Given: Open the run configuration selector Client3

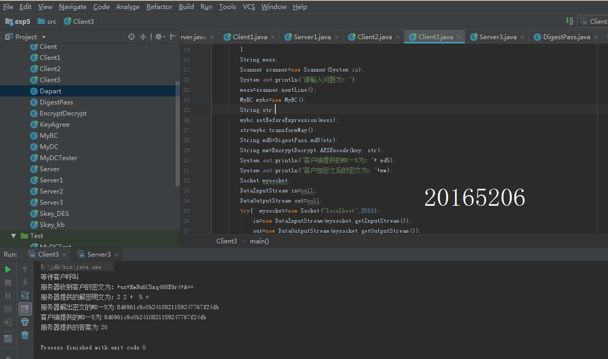Looking at the screenshot, I should 593,21.
